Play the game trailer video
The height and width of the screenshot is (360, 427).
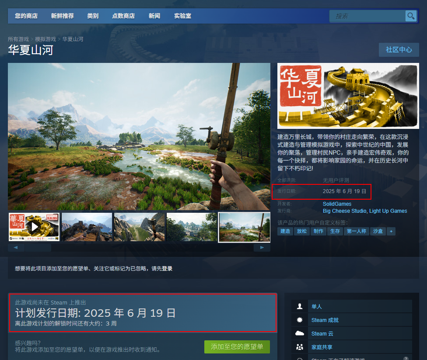(34, 227)
